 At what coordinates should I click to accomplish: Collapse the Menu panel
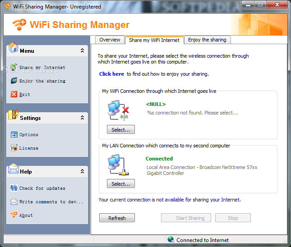[82, 50]
